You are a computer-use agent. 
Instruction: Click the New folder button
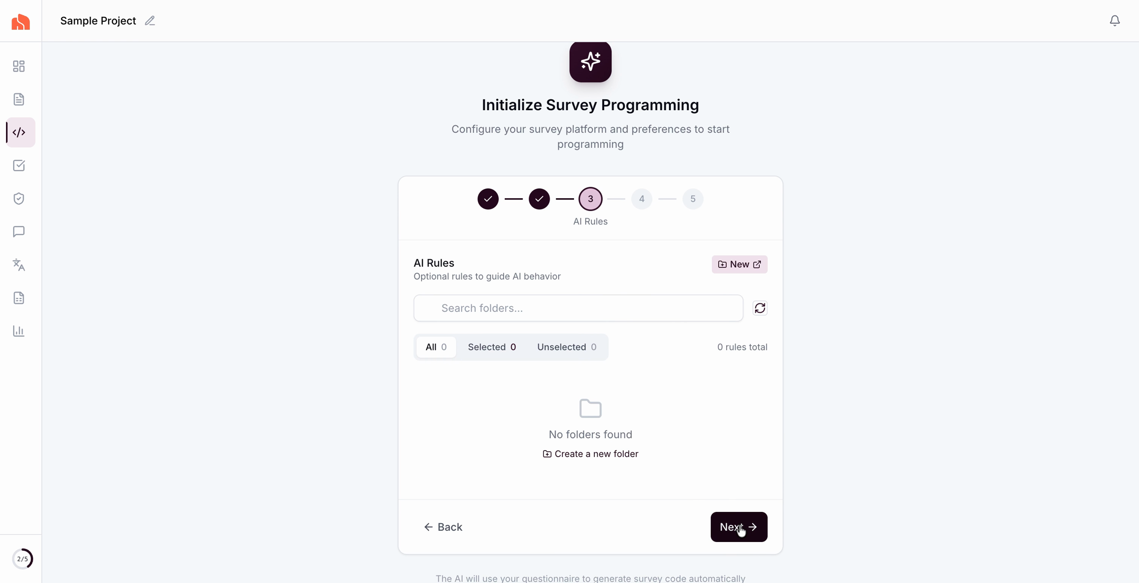point(739,264)
